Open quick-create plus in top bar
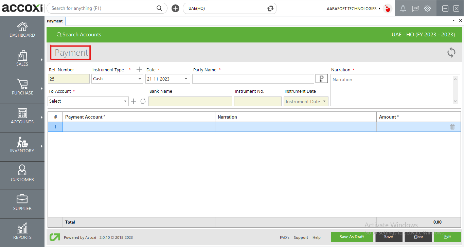 pyautogui.click(x=175, y=8)
